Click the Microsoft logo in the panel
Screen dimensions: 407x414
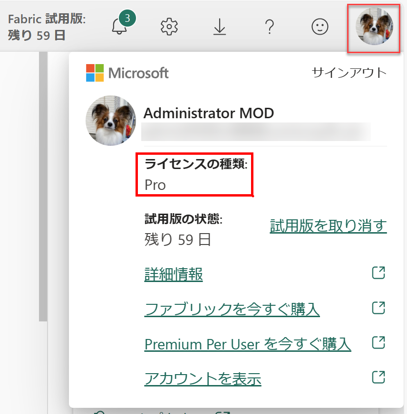coord(127,73)
